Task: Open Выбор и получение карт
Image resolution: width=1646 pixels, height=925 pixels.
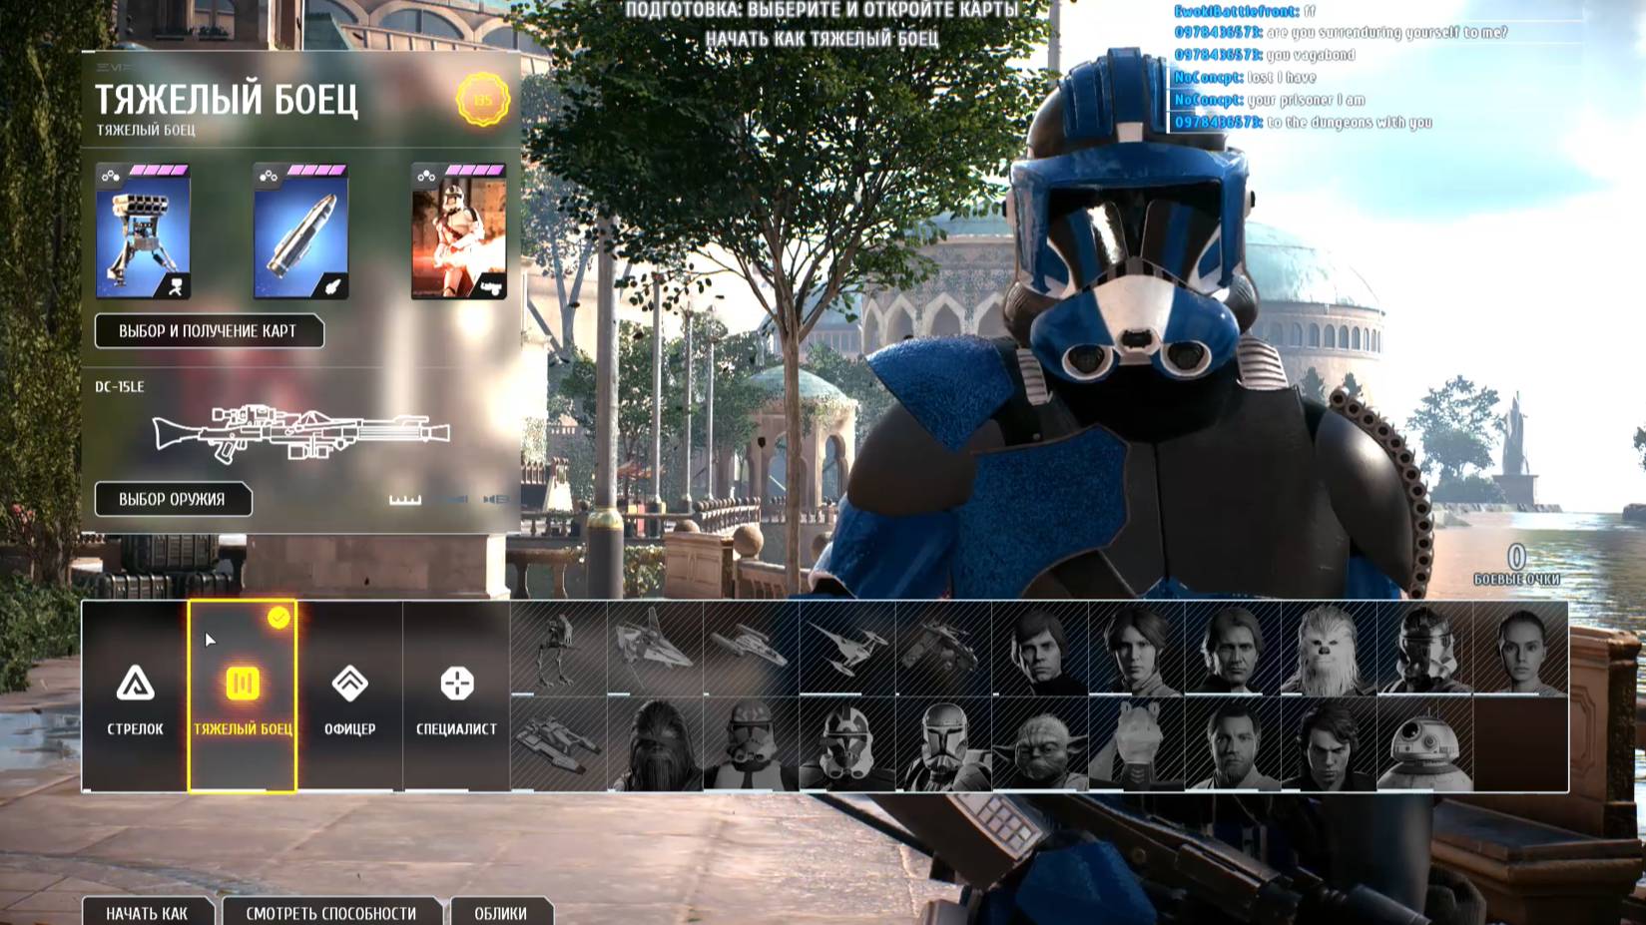Action: [209, 331]
